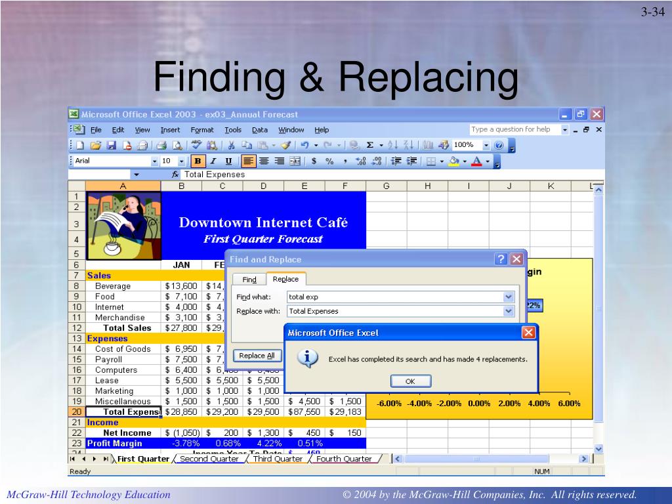
Task: Click the Drawing toolbar icon
Action: point(443,146)
